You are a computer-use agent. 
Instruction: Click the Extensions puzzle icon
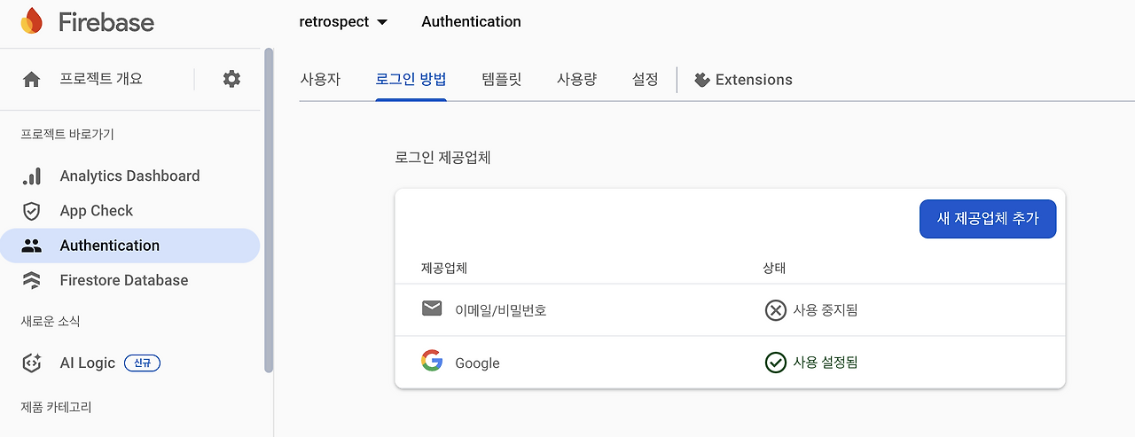(702, 80)
